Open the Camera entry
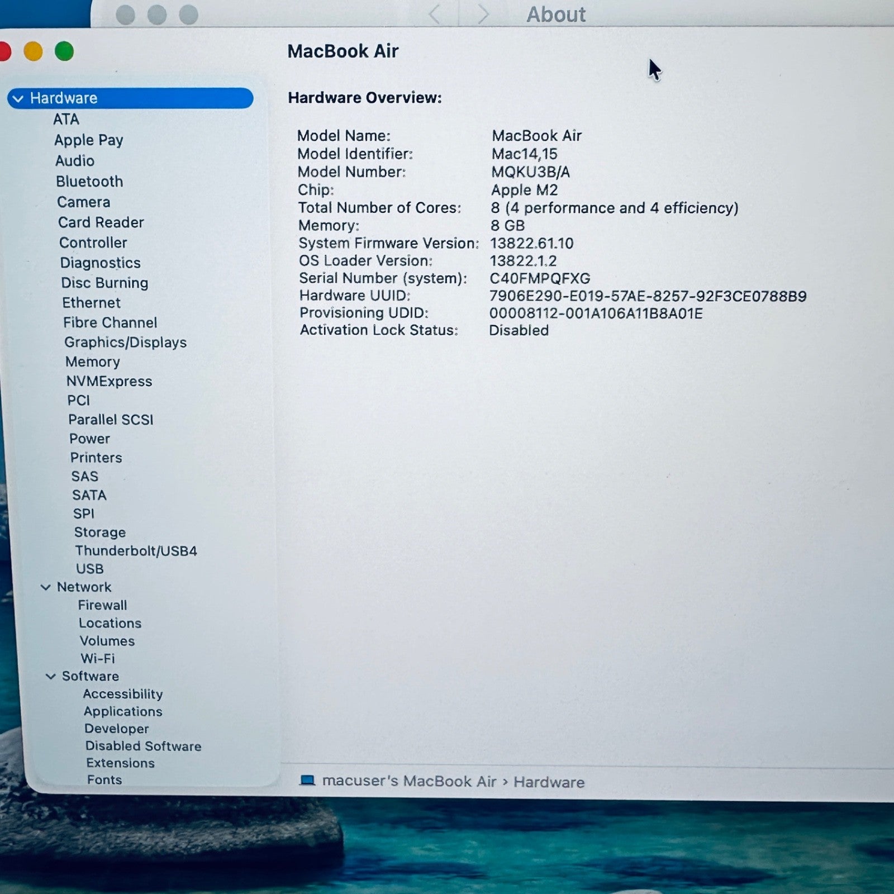The height and width of the screenshot is (894, 894). pos(84,202)
